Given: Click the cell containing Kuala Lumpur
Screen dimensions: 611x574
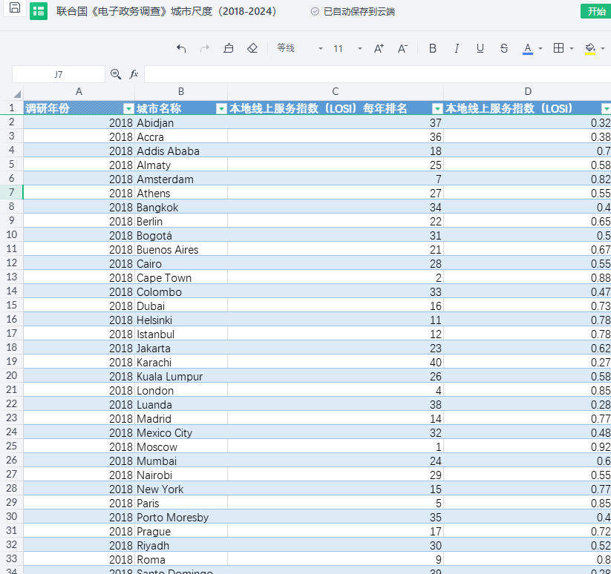Looking at the screenshot, I should coord(181,376).
